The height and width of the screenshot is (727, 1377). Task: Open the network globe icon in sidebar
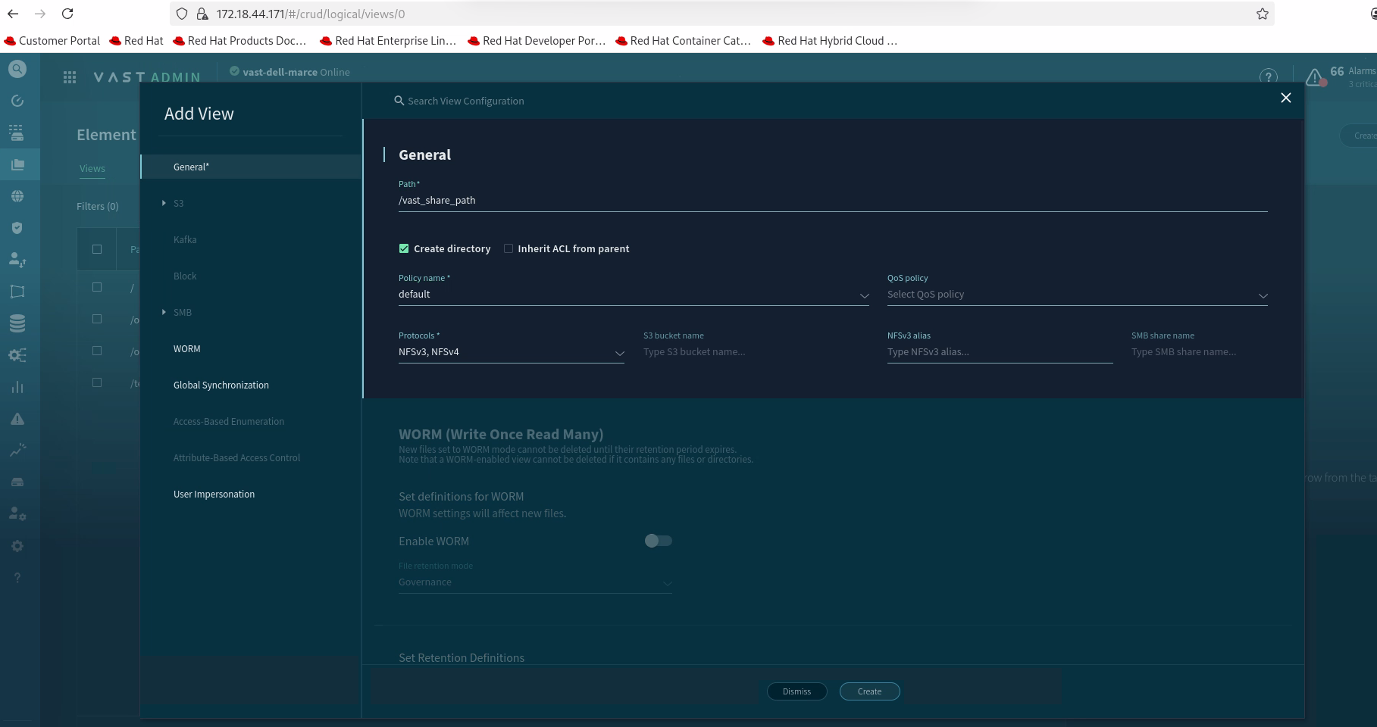[x=17, y=196]
